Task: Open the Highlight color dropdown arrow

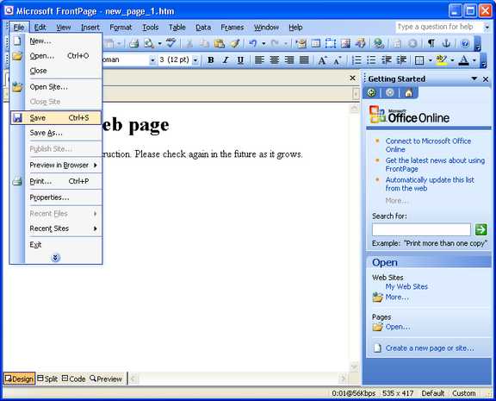Action: point(452,60)
